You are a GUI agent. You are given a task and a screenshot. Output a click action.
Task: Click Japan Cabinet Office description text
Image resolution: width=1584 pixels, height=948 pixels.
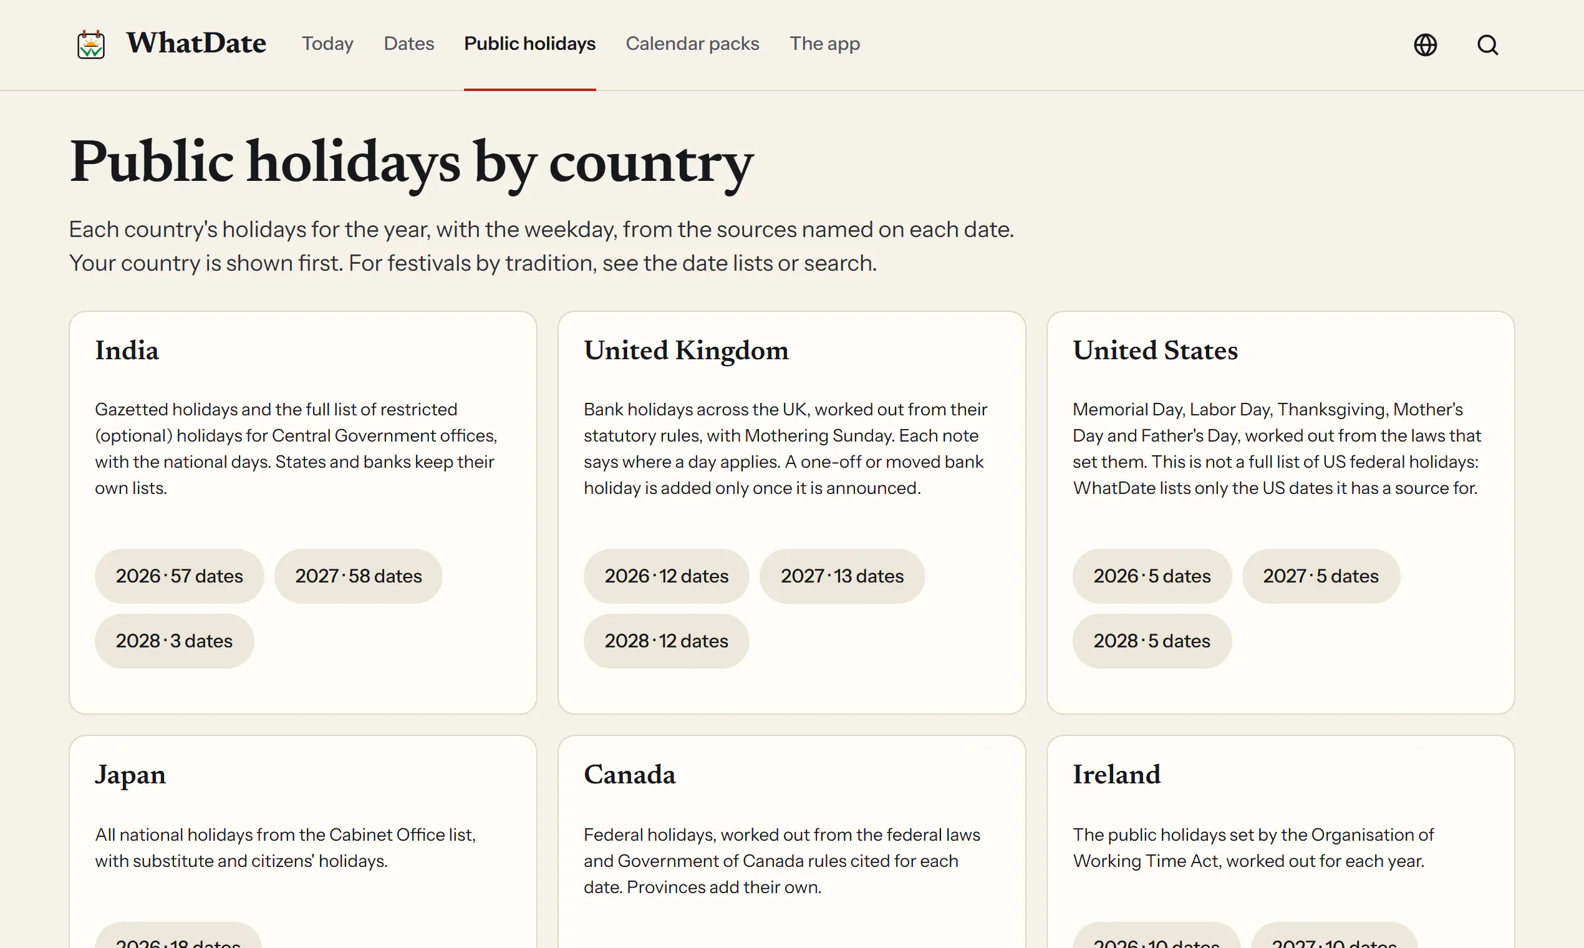coord(286,848)
